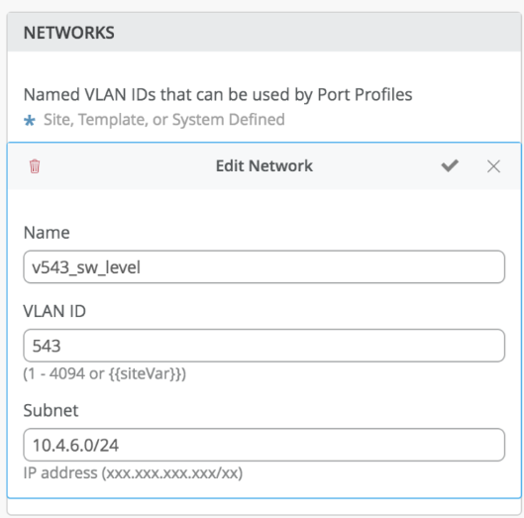Click the IP address format hint
524x518 pixels.
pos(133,472)
